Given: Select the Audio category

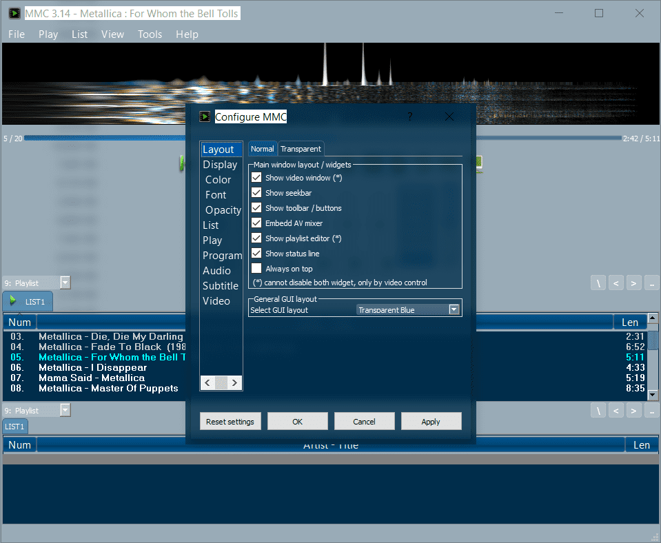Looking at the screenshot, I should point(221,271).
